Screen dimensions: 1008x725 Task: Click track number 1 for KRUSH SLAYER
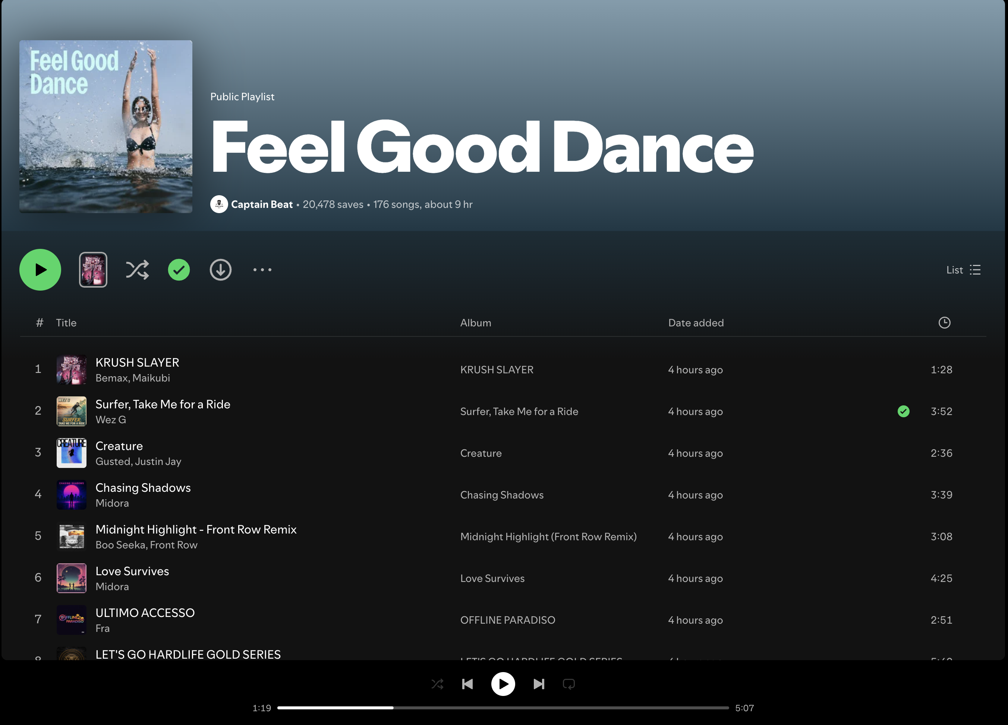(38, 369)
